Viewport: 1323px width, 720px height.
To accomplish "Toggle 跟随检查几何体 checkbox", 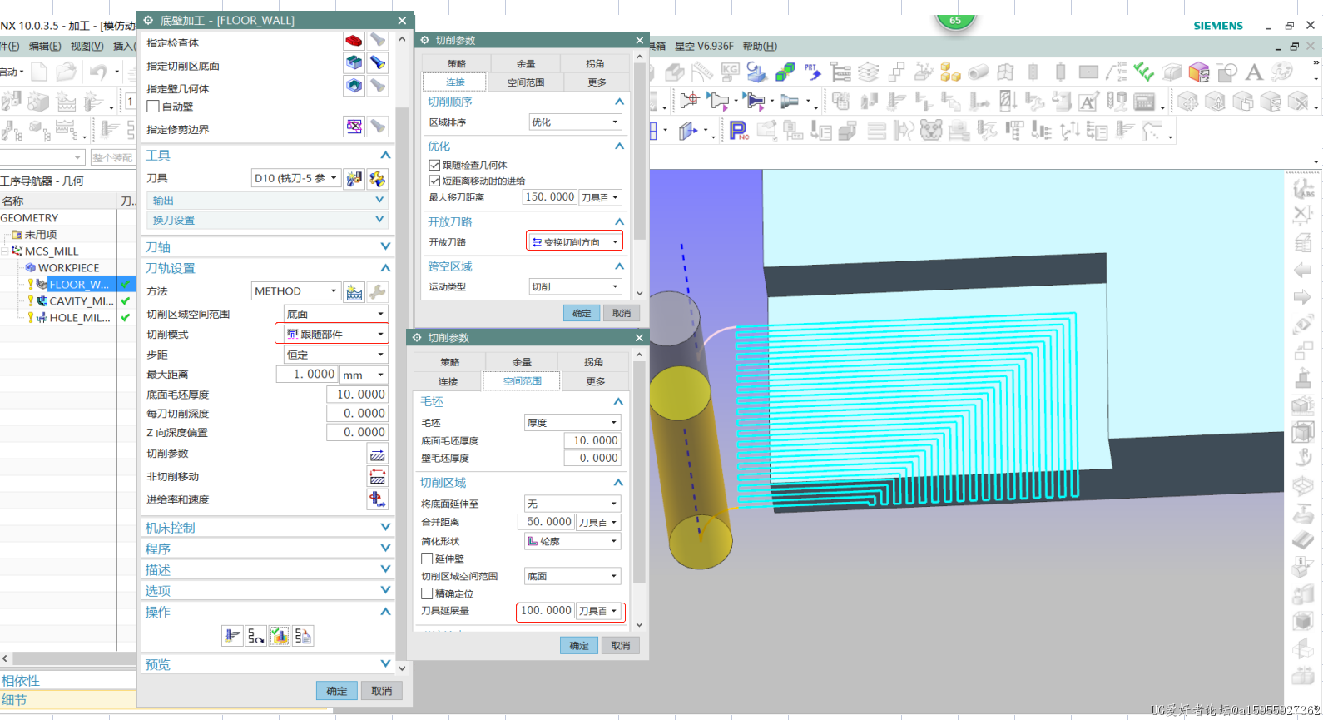I will [434, 165].
